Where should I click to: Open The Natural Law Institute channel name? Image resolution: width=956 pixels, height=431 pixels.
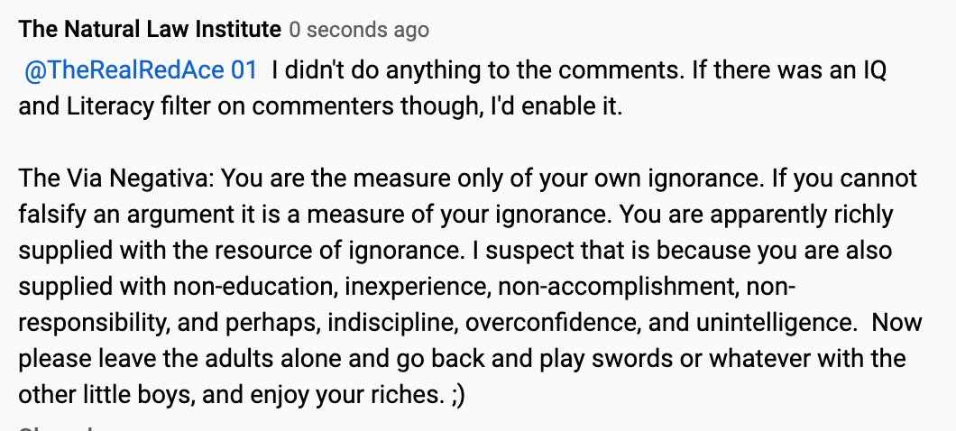click(150, 29)
